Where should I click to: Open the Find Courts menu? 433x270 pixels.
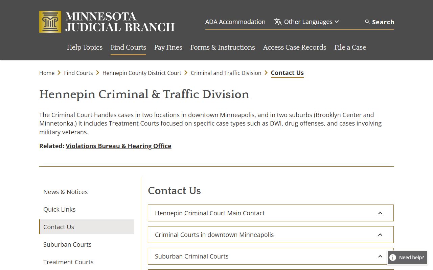pyautogui.click(x=128, y=47)
